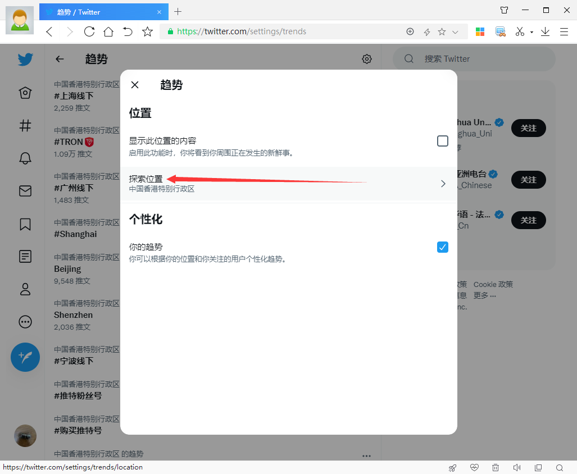Image resolution: width=577 pixels, height=474 pixels.
Task: Click the browser user profile avatar
Action: pyautogui.click(x=20, y=21)
